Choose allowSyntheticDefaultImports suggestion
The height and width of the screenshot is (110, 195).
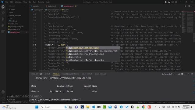93,60
